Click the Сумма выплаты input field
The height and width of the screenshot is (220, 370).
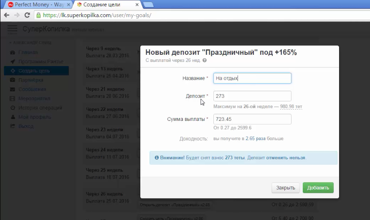tap(252, 119)
